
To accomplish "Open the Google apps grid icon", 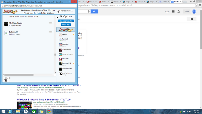I will point(173,11).
